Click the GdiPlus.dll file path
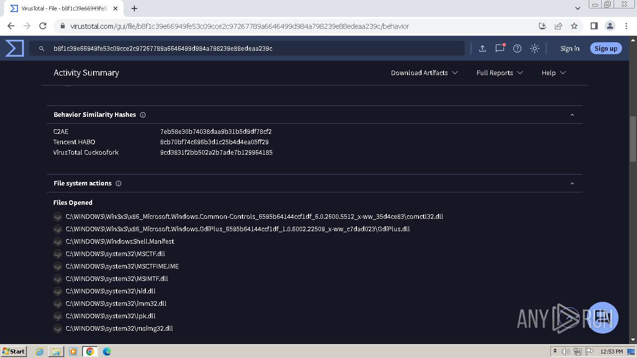 [238, 229]
